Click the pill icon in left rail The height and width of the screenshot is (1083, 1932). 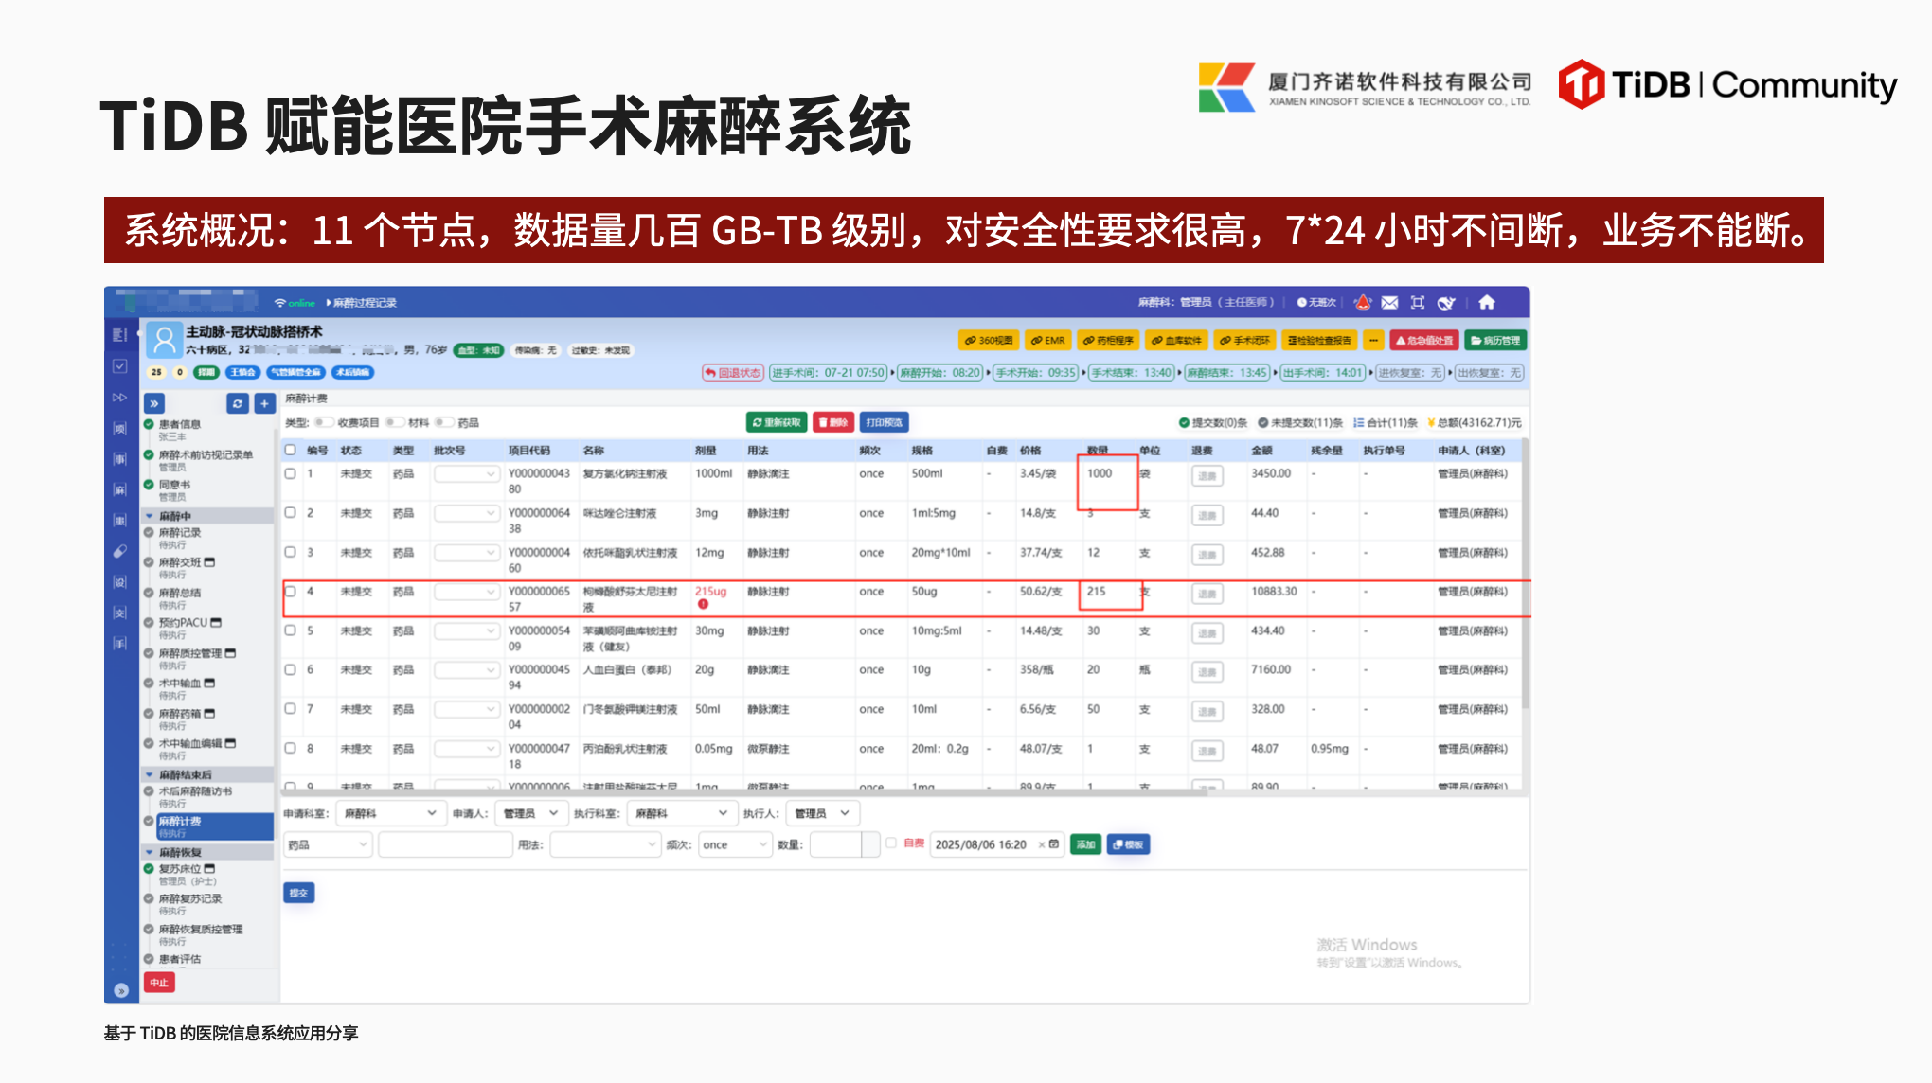(119, 551)
